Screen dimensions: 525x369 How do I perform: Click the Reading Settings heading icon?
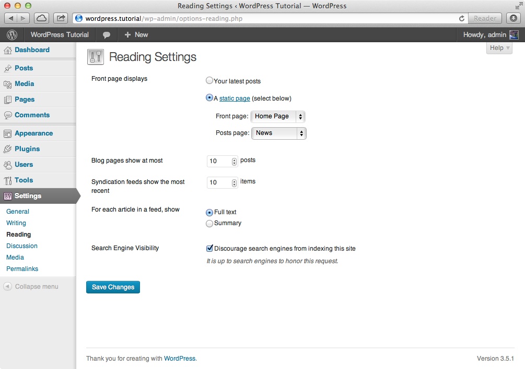(x=96, y=57)
